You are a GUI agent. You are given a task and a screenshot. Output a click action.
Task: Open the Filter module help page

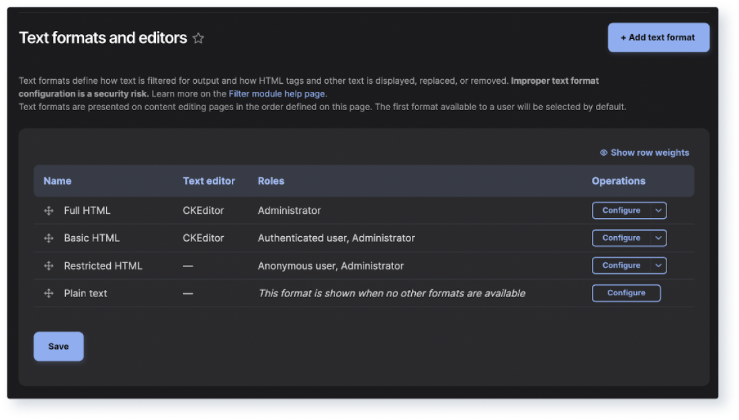tap(277, 93)
